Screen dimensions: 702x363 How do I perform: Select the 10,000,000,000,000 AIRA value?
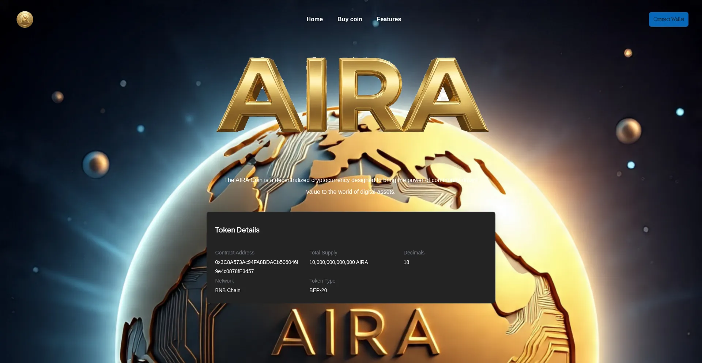pos(339,262)
